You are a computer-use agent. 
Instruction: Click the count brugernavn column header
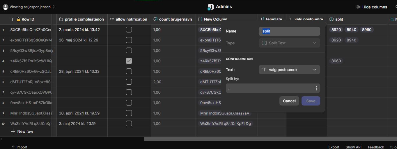[x=173, y=19]
